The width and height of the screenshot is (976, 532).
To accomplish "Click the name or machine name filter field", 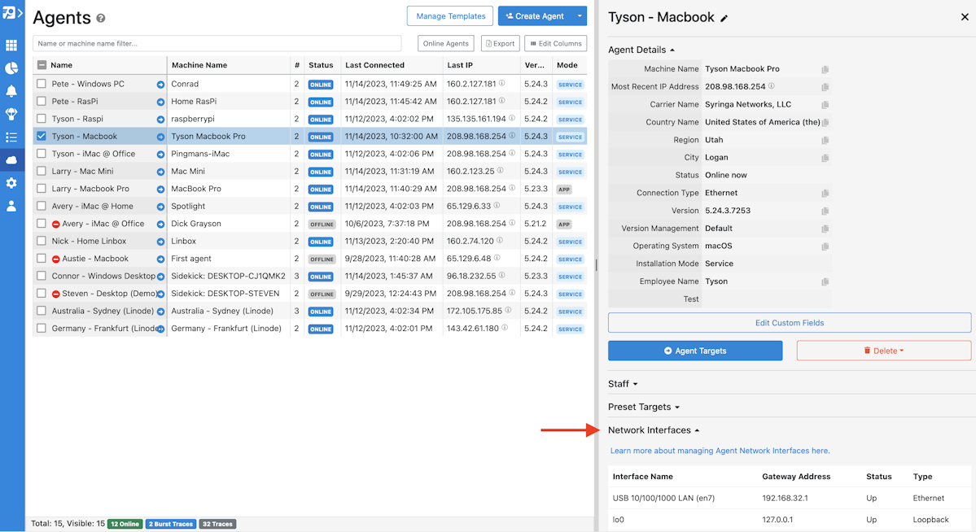I will [x=217, y=43].
